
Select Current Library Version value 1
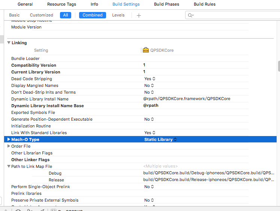pos(144,72)
